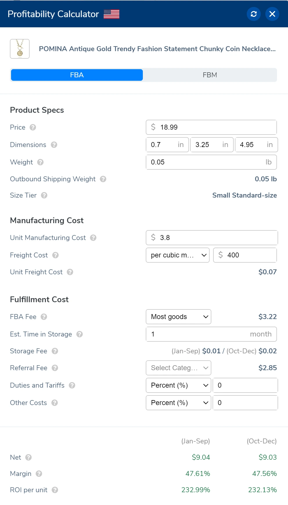The width and height of the screenshot is (288, 505).
Task: Refresh the Profitability Calculator data
Action: click(254, 14)
